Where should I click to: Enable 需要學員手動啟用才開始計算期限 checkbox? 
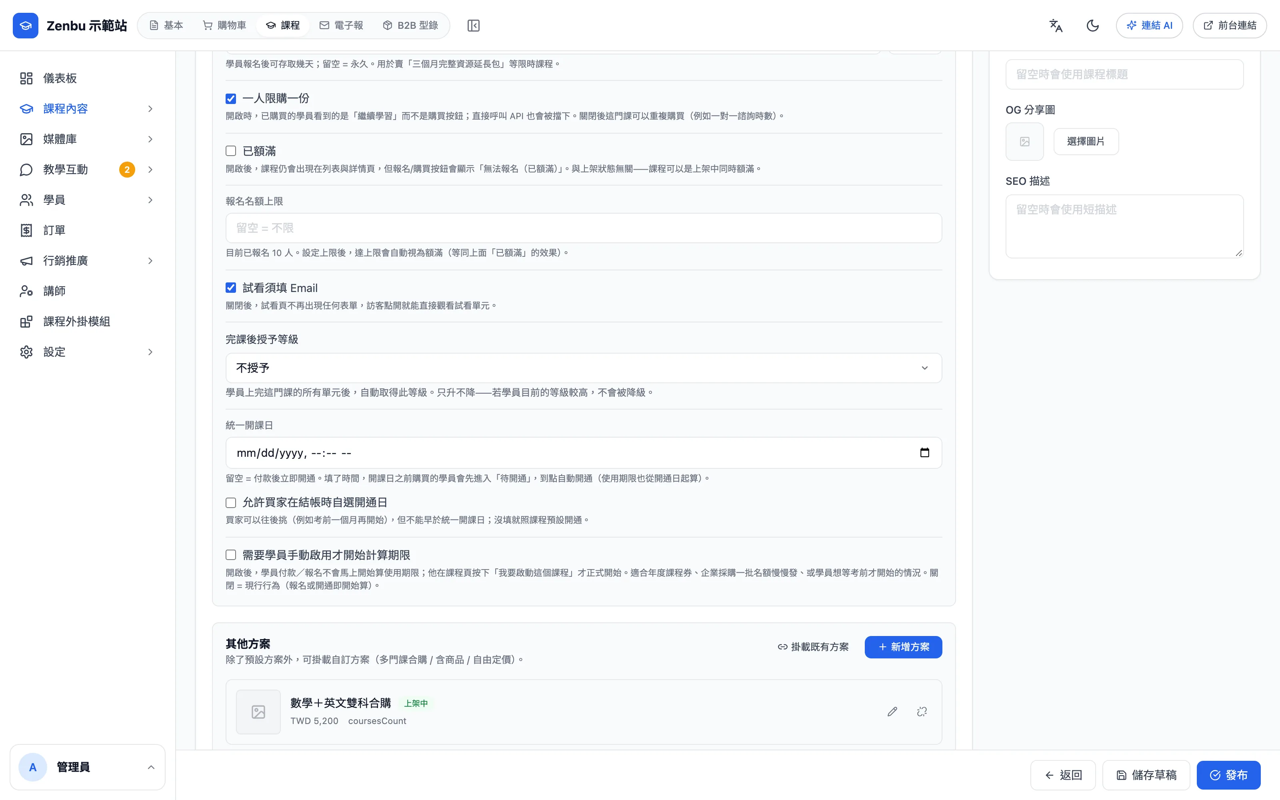coord(231,555)
